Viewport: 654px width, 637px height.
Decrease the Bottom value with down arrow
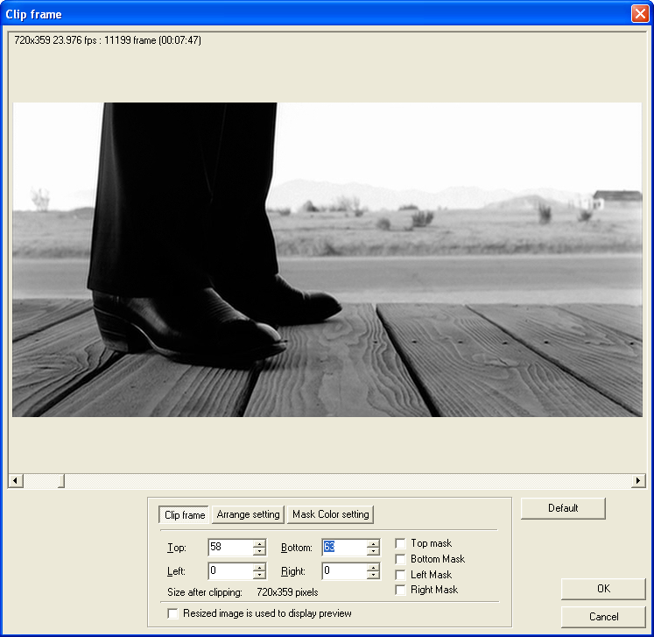click(x=373, y=551)
